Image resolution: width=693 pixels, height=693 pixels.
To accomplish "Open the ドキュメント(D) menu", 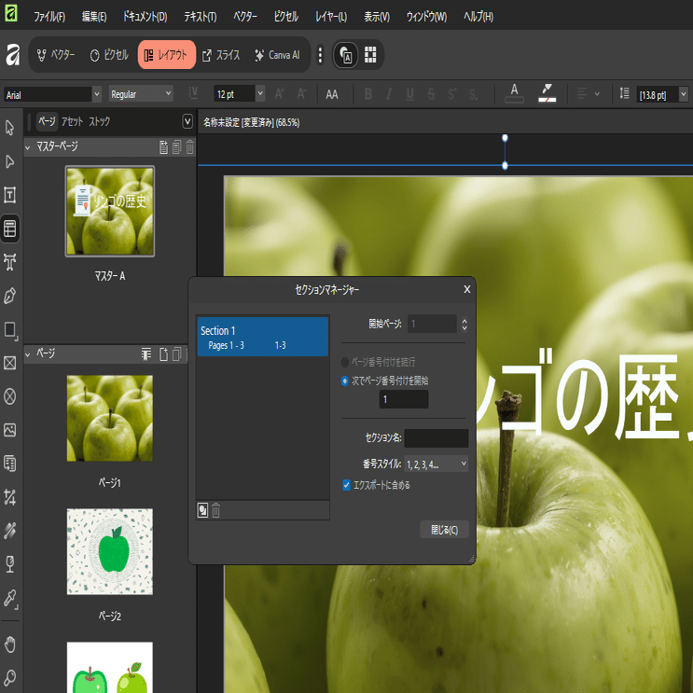I will click(145, 17).
